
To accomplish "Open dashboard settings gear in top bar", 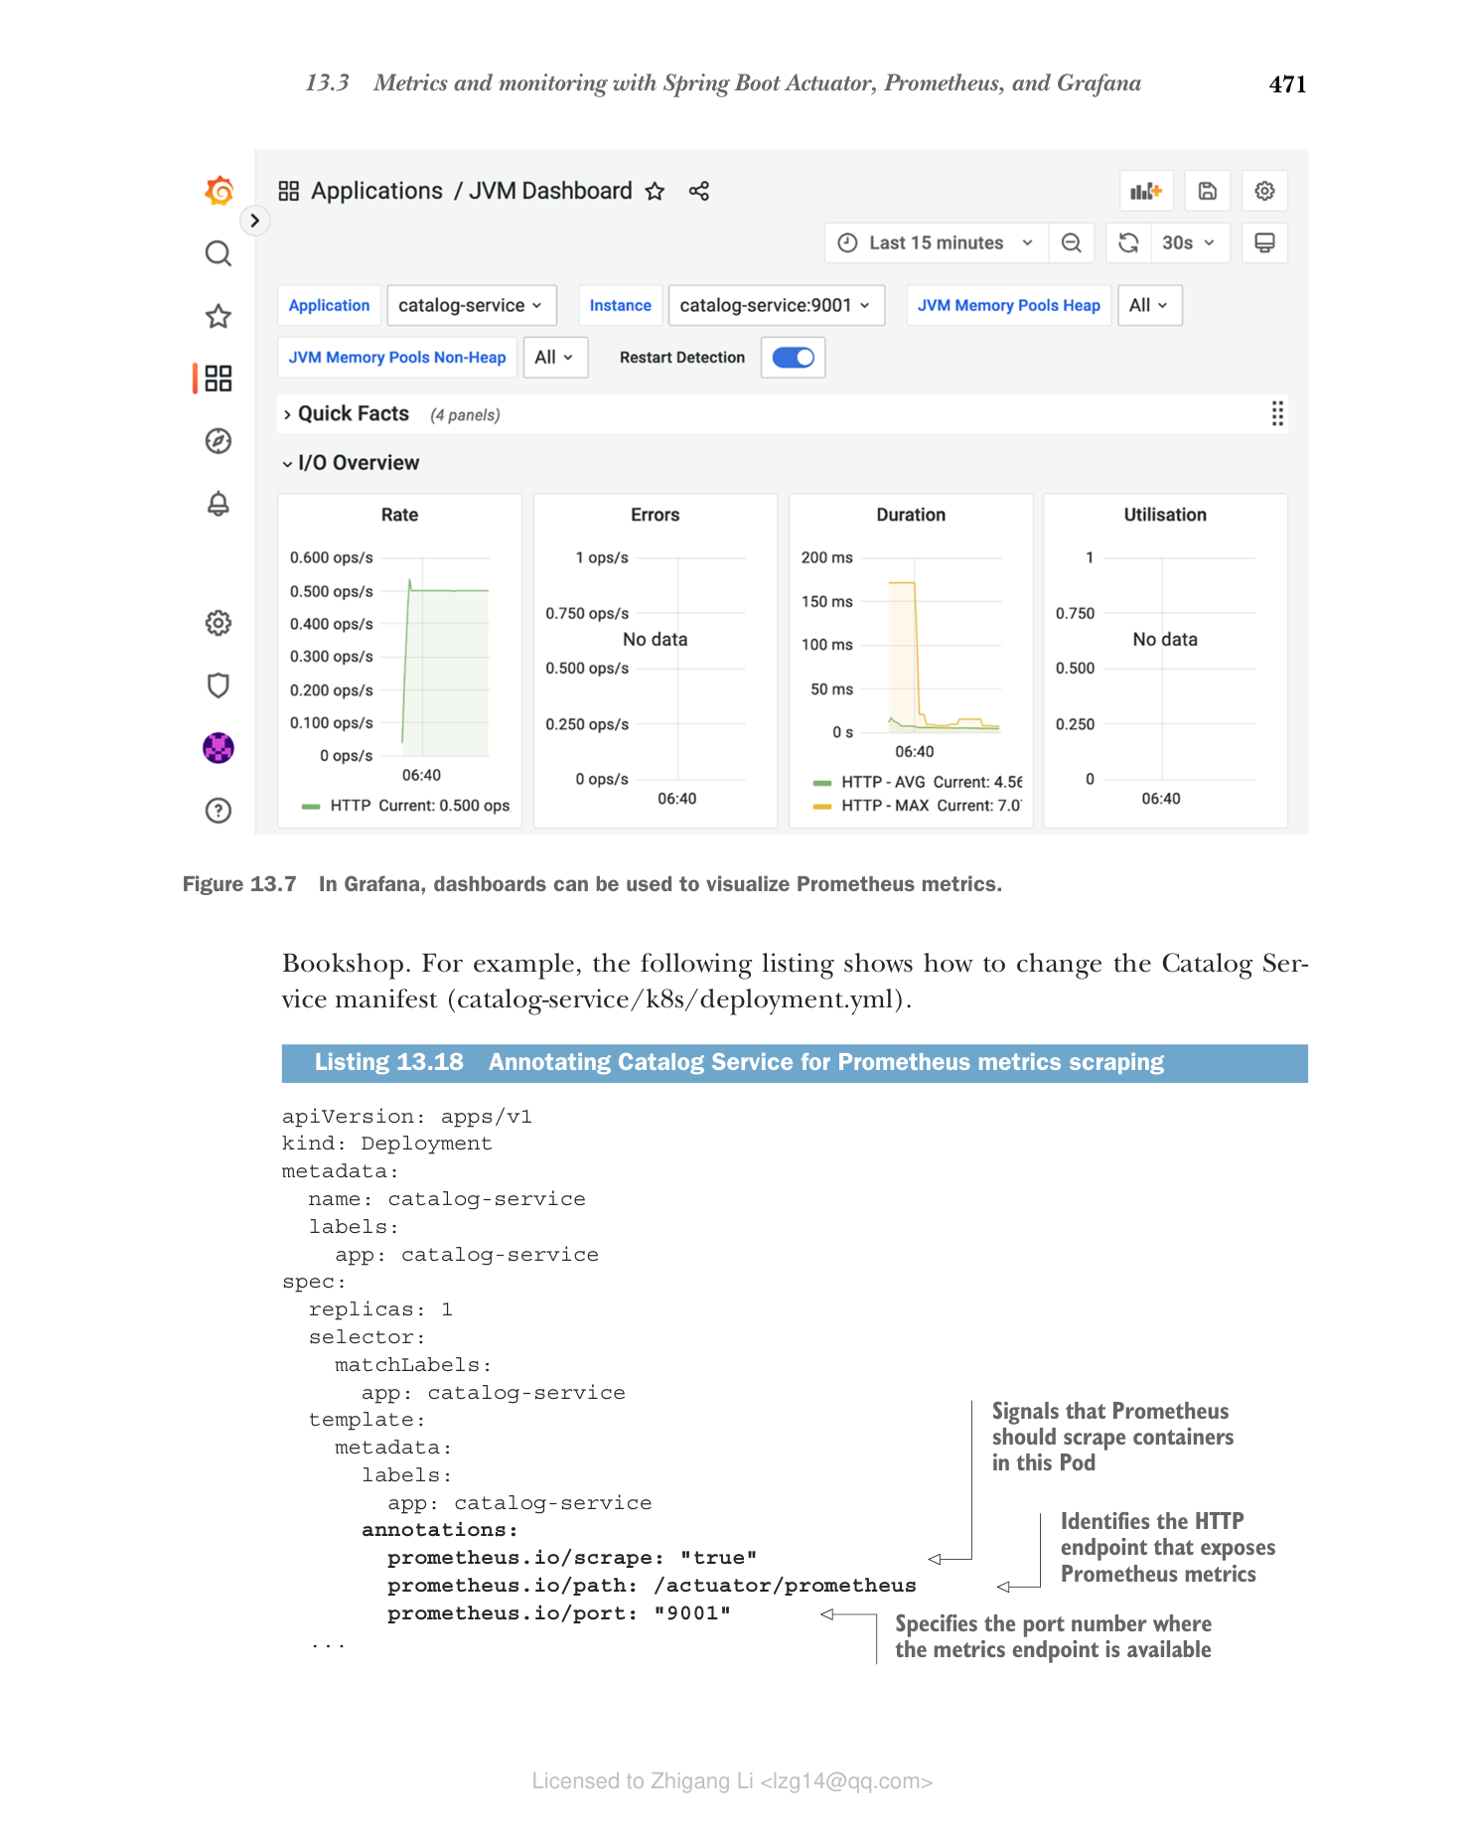I will point(1264,191).
